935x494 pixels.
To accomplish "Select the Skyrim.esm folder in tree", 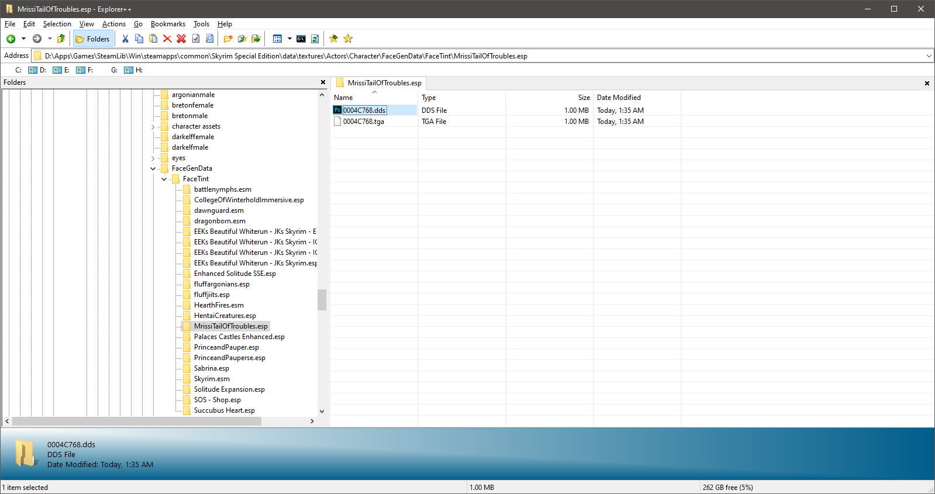I will [212, 379].
